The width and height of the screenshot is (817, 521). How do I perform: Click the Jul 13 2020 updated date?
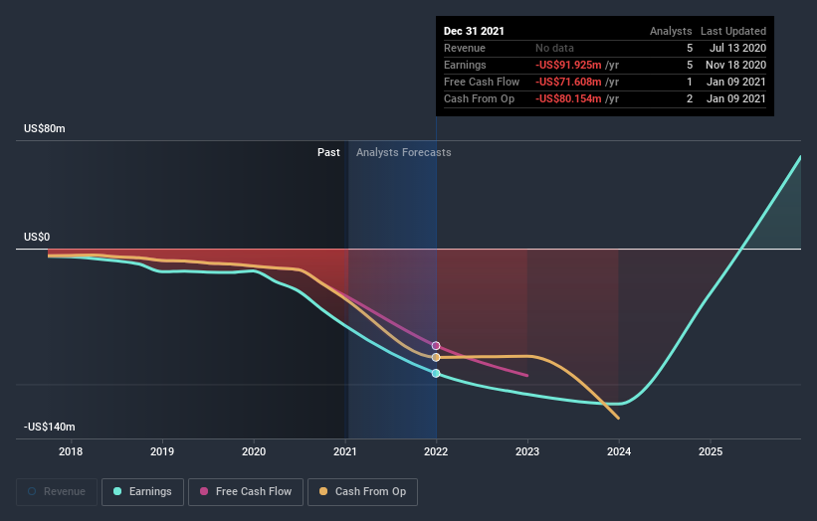click(737, 48)
